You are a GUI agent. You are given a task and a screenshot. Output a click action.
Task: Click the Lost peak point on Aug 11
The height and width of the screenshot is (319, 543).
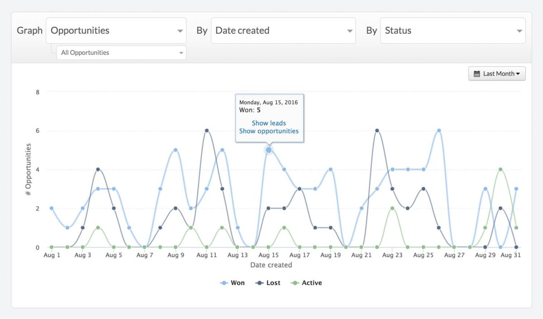[x=207, y=131]
